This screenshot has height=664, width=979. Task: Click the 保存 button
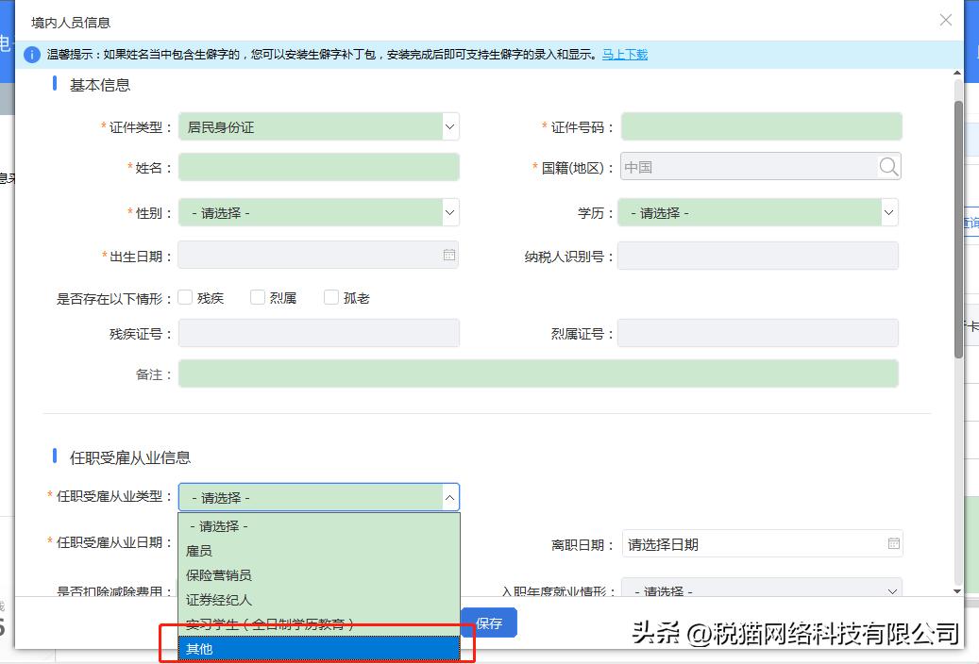(x=488, y=622)
